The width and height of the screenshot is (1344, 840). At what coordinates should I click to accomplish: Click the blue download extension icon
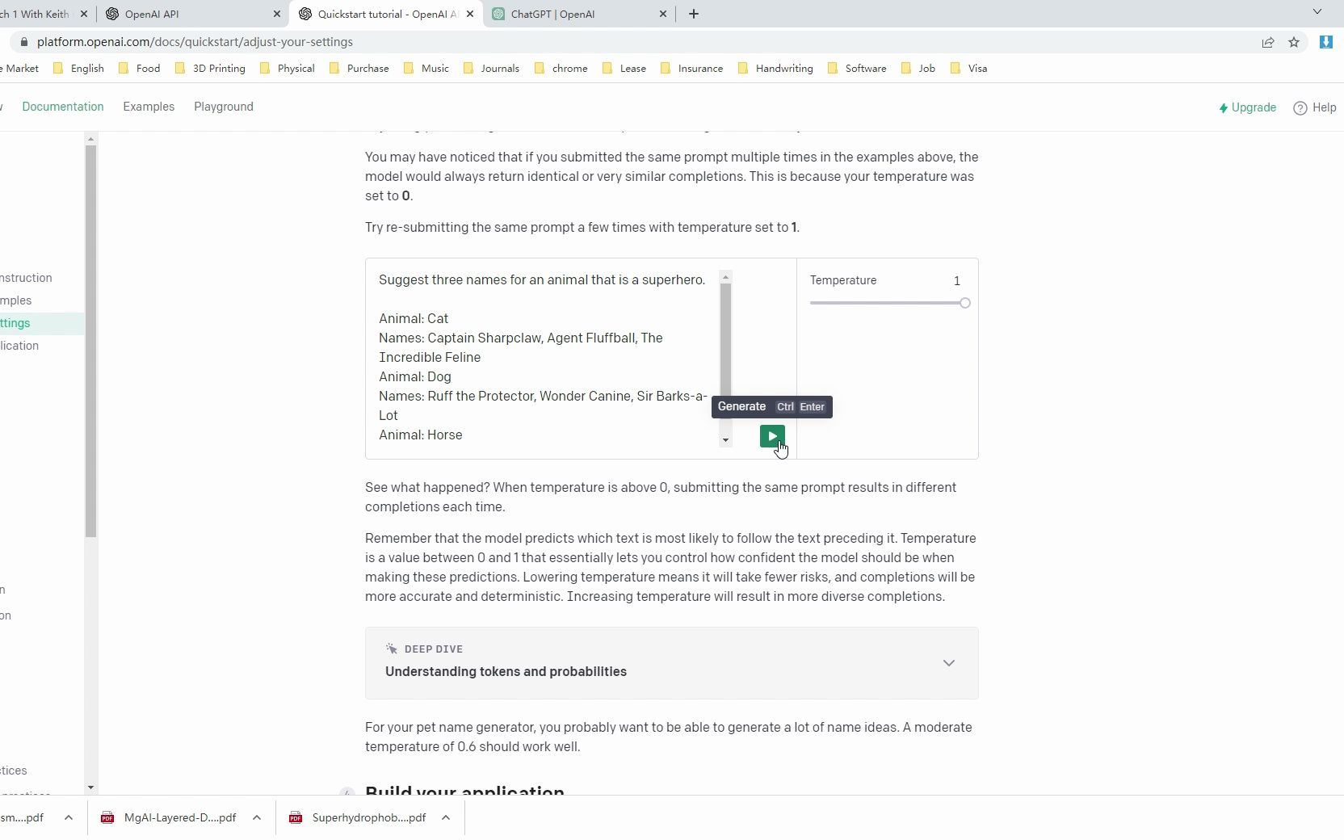(1325, 42)
